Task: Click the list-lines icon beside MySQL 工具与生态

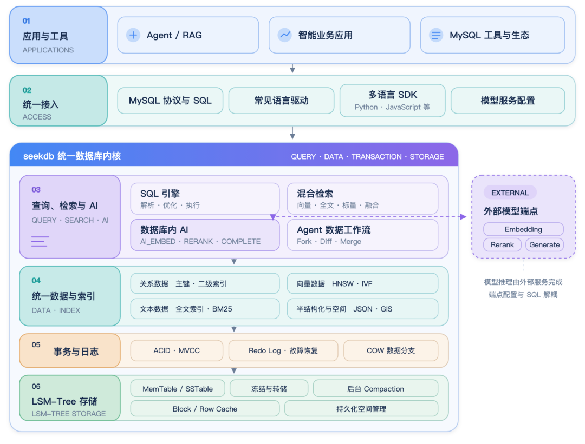Action: (x=435, y=35)
